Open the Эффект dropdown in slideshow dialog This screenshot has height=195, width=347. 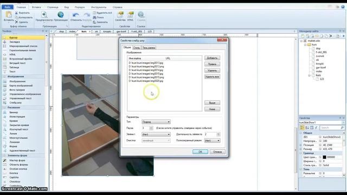coord(156,134)
